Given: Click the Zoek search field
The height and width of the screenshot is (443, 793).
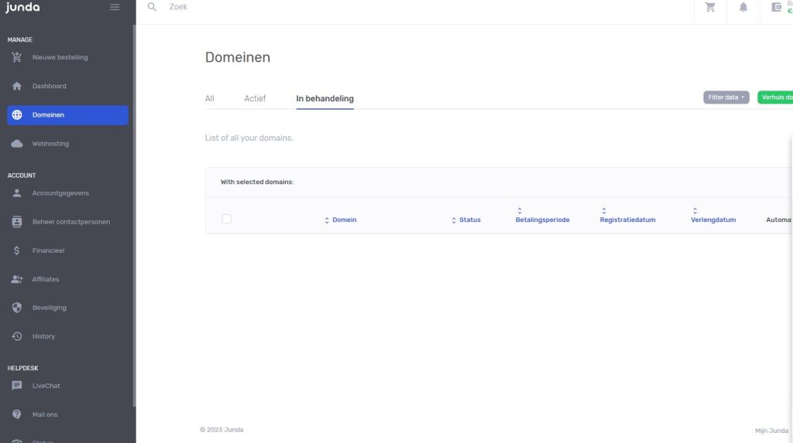Looking at the screenshot, I should tap(310, 7).
